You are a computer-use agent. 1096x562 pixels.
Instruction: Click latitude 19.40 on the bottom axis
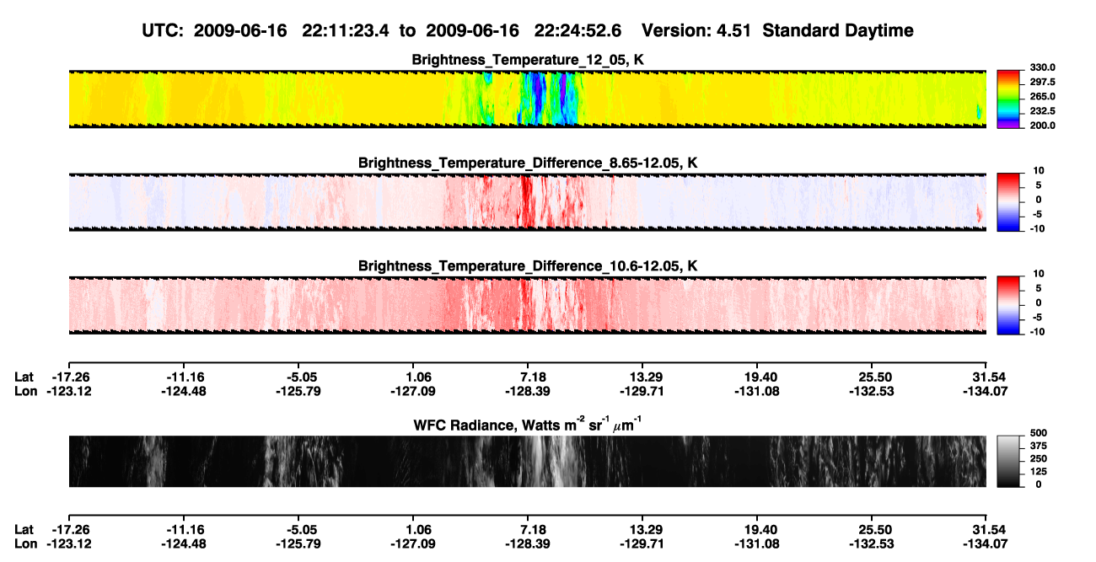757,530
